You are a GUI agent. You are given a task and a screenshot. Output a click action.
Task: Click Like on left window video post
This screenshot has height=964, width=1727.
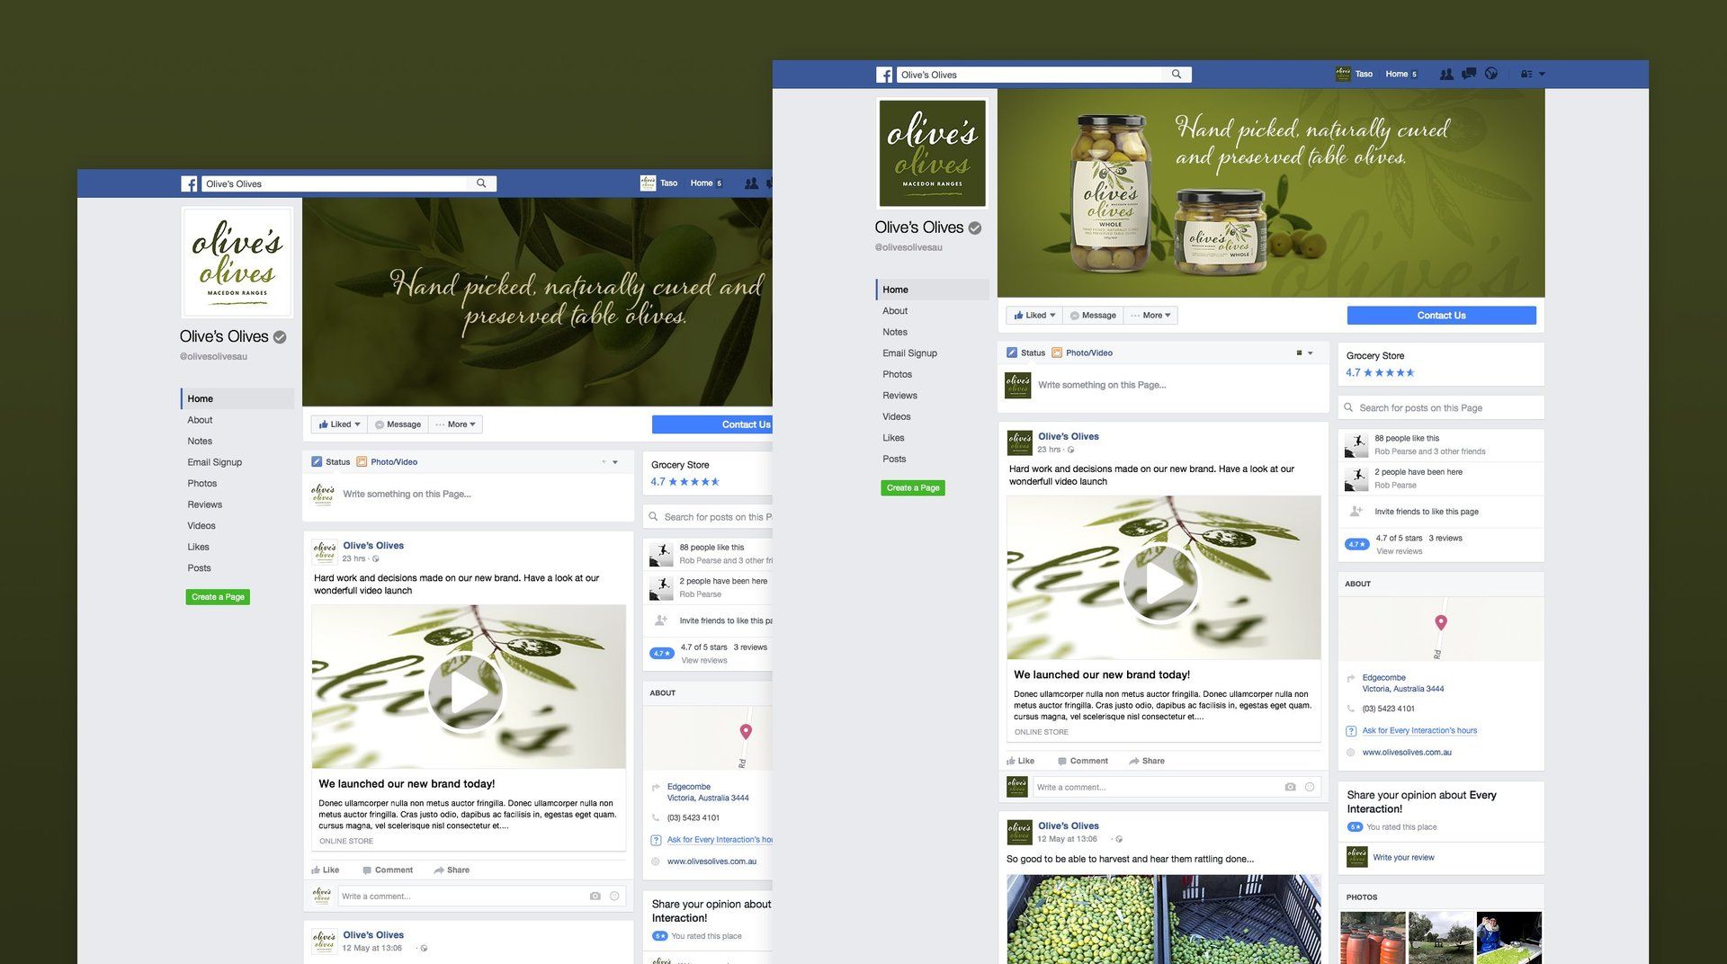(326, 870)
